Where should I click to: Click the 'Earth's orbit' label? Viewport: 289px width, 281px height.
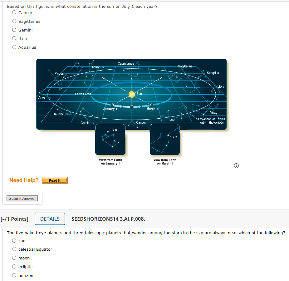pos(83,94)
